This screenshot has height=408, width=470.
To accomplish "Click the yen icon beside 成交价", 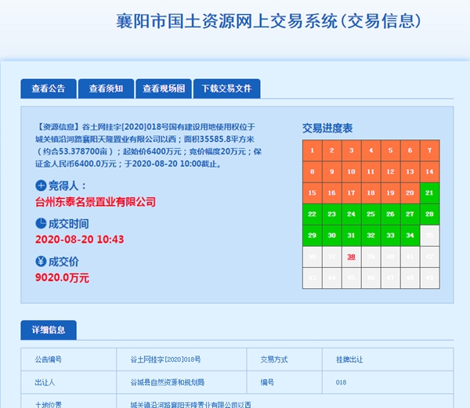I will tap(41, 262).
